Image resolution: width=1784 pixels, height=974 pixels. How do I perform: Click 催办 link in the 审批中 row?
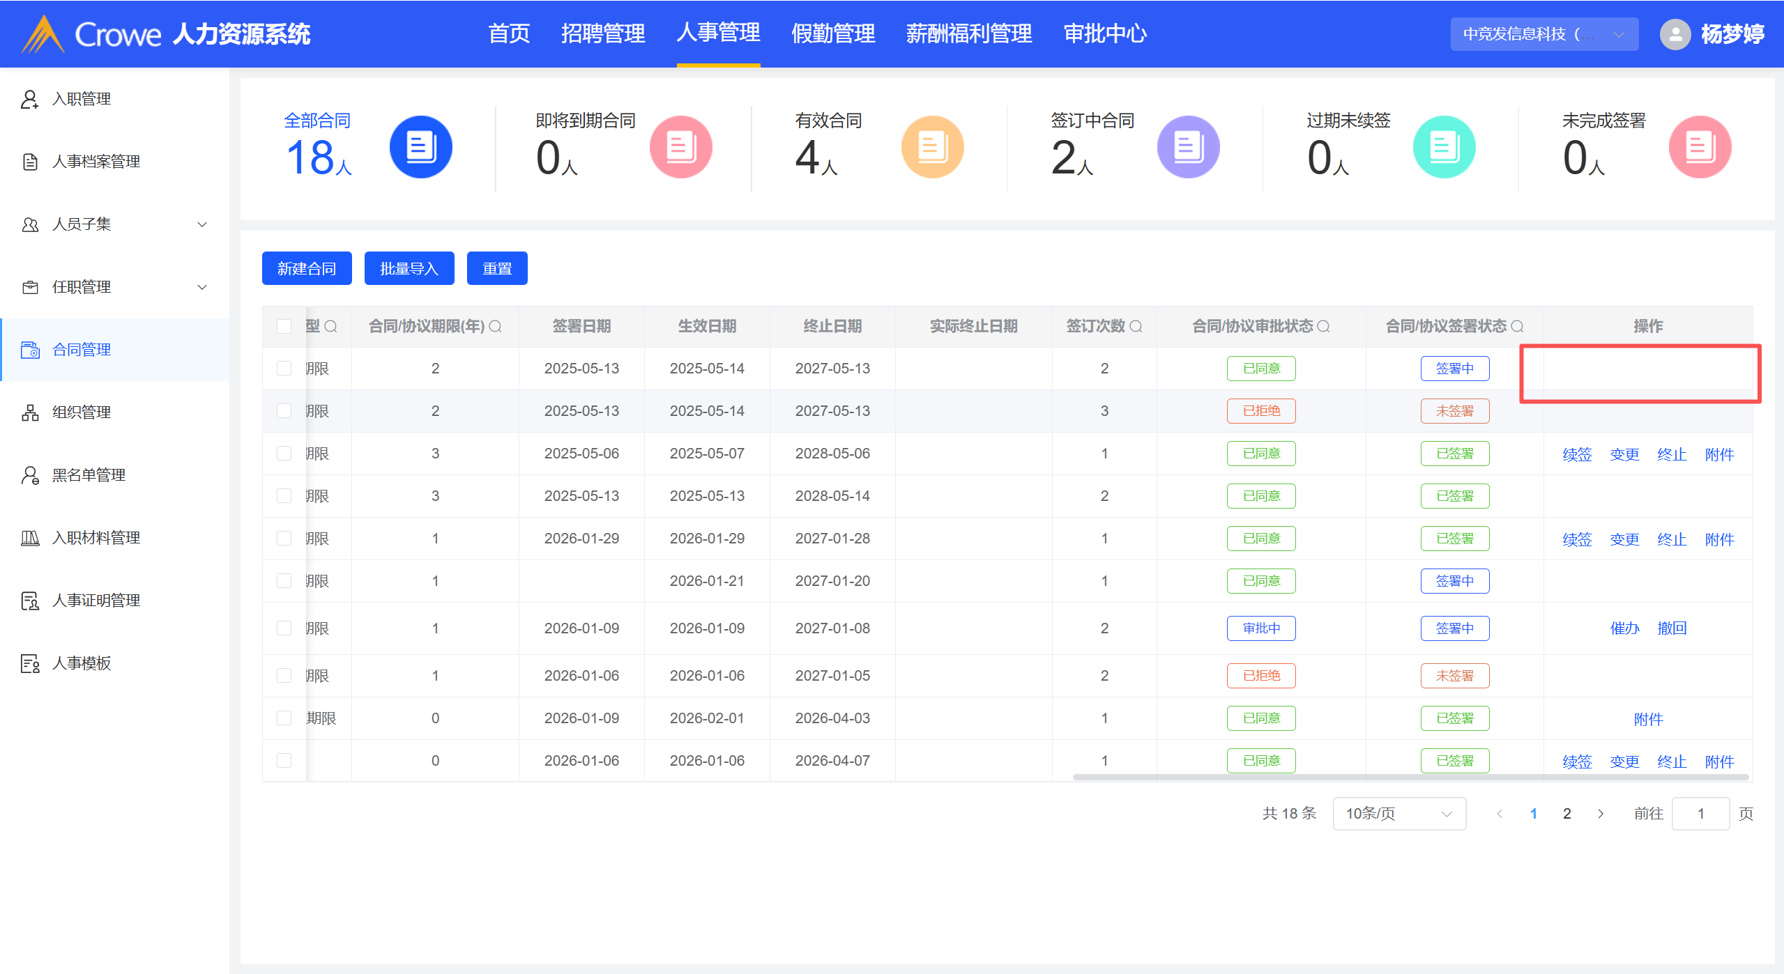(x=1624, y=628)
